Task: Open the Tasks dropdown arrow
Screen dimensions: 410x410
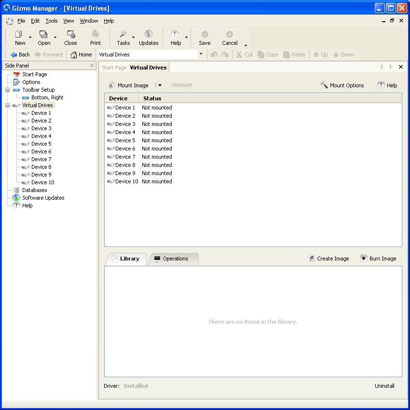Action: point(133,38)
